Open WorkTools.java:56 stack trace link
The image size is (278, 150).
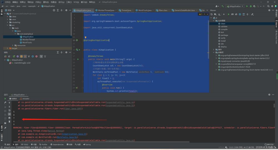(x=67, y=137)
